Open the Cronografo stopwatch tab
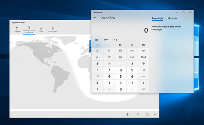The height and width of the screenshot is (125, 204). point(53,30)
